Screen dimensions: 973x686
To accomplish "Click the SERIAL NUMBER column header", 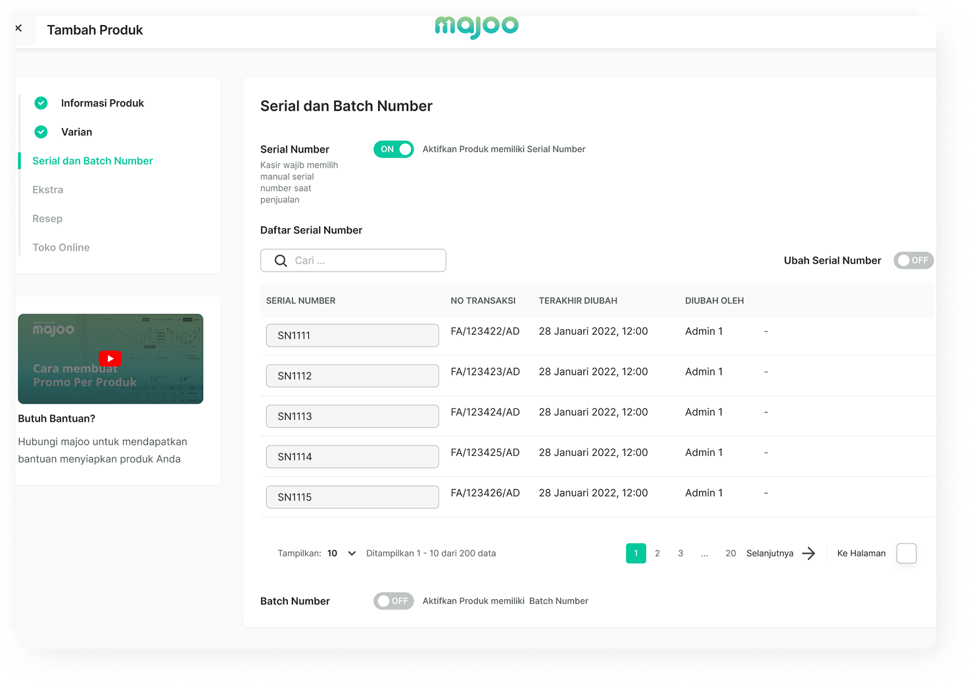I will [x=300, y=301].
